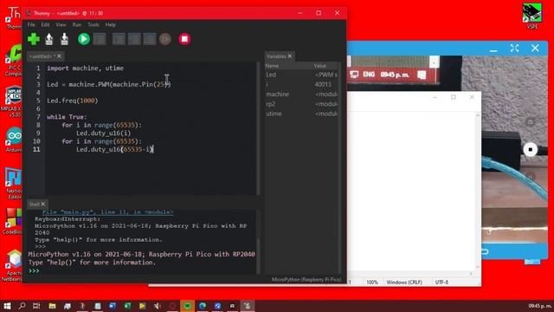Screen dimensions: 554x312
Task: Click 'UTF-8' encoding in Notepad status bar
Action: pos(441,283)
